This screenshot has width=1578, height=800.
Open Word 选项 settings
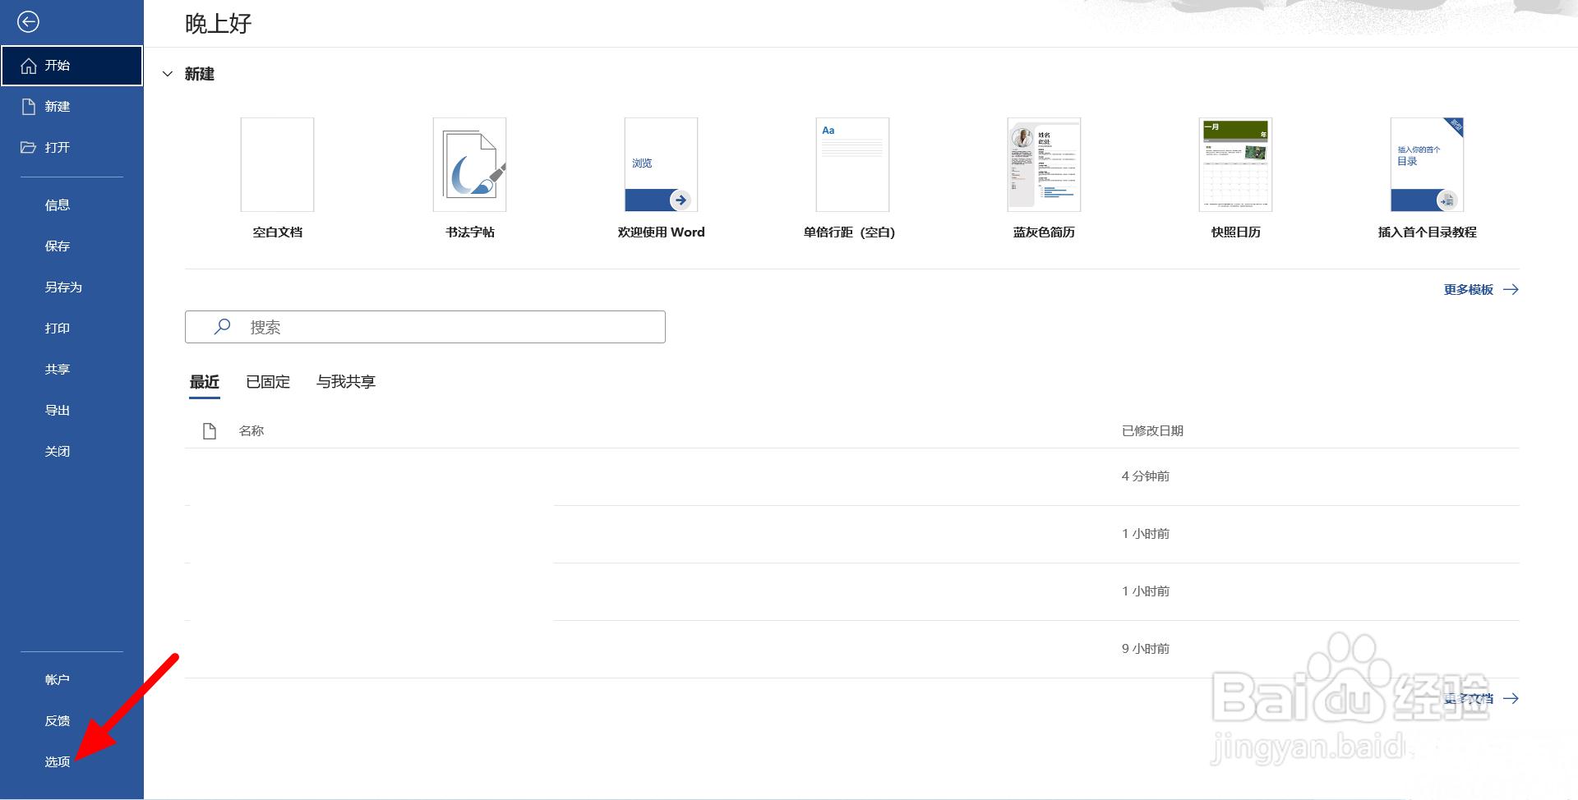point(57,761)
